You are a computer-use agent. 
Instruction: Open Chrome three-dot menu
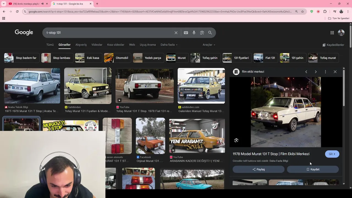point(348,12)
